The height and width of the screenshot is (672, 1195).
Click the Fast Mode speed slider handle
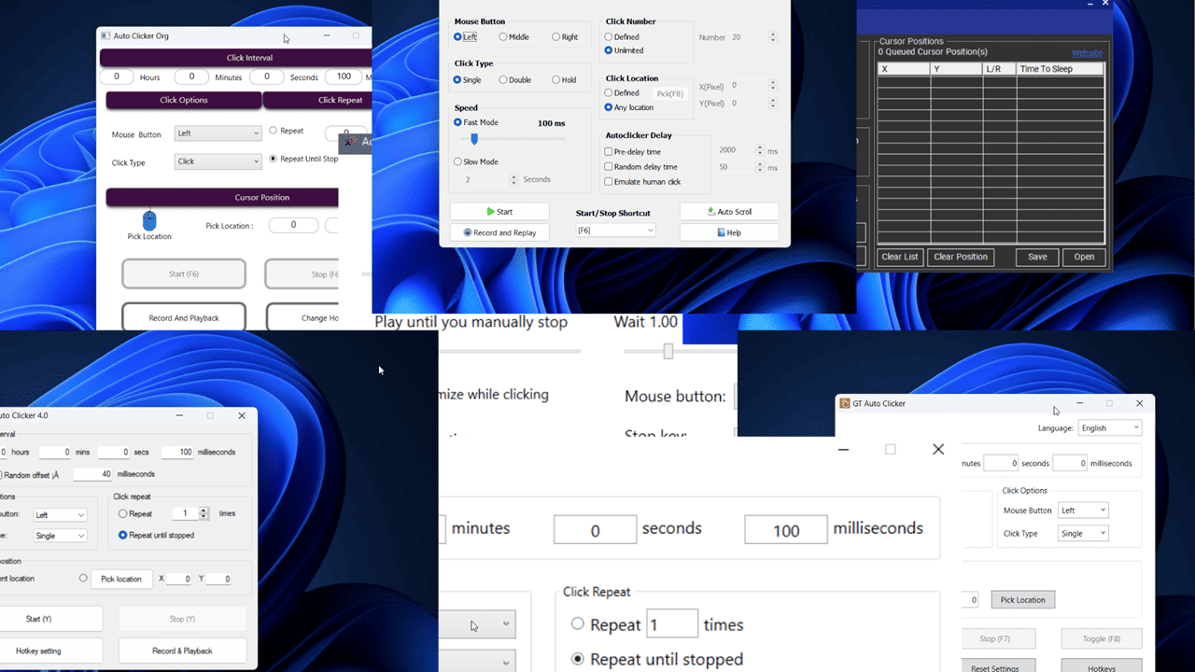(474, 139)
